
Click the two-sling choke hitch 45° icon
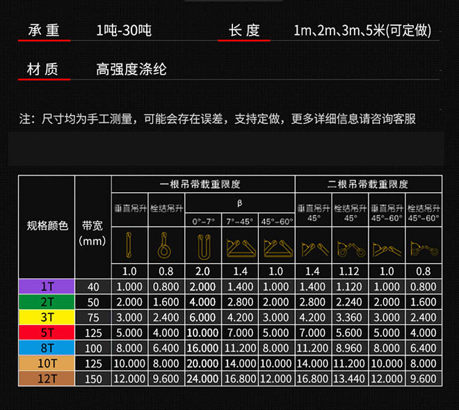pos(349,246)
